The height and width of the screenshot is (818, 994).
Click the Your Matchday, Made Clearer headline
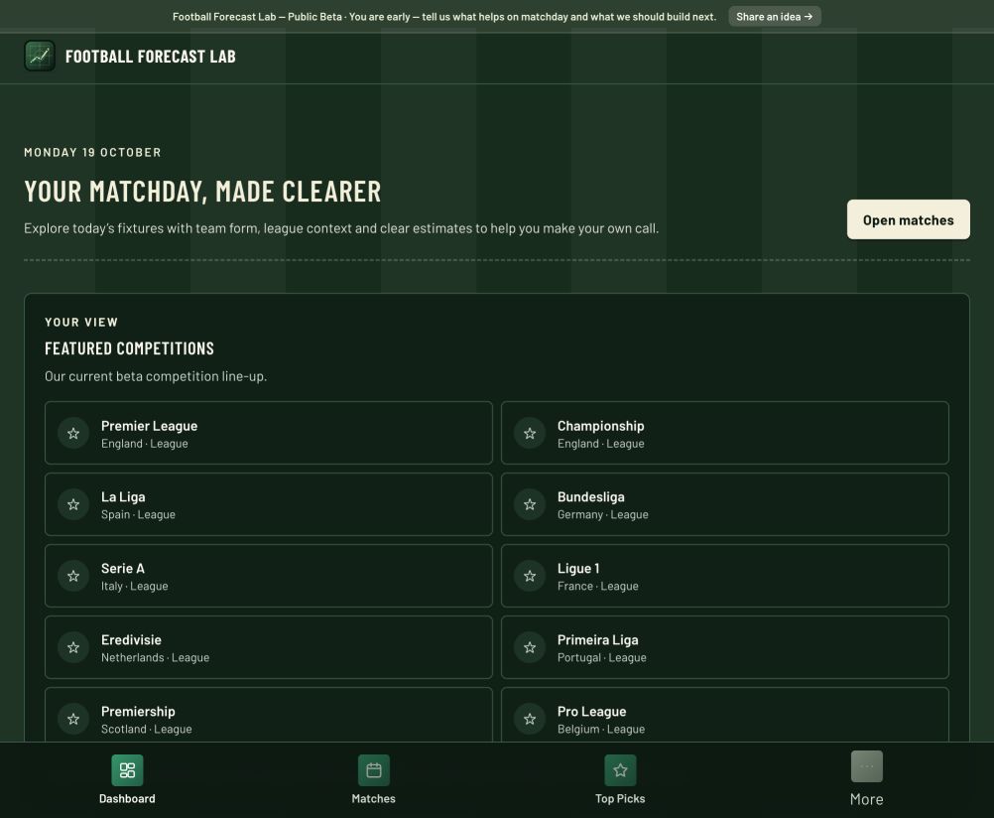point(202,191)
